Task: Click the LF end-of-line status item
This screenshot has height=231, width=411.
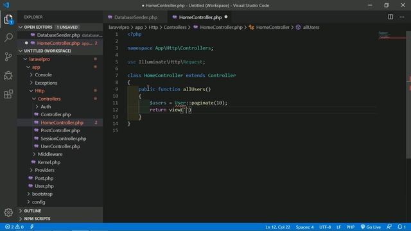Action: [338, 227]
